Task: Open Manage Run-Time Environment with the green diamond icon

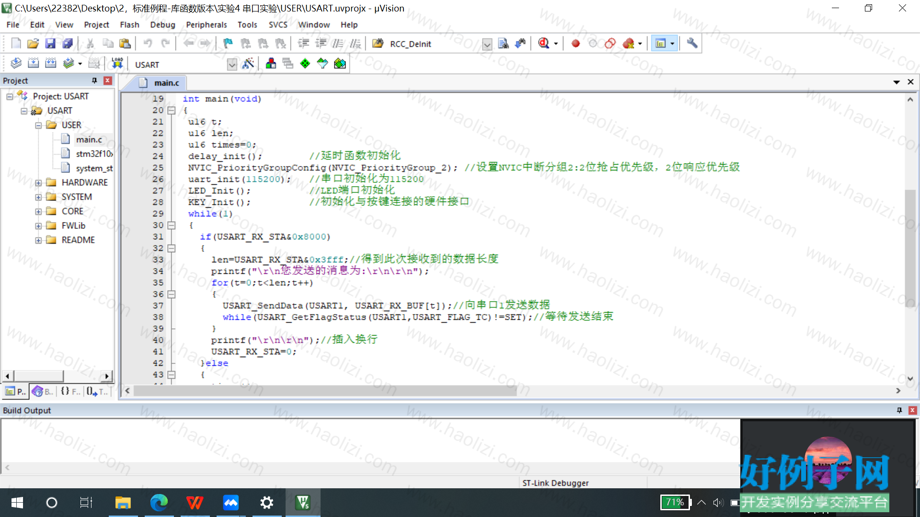Action: pyautogui.click(x=305, y=63)
